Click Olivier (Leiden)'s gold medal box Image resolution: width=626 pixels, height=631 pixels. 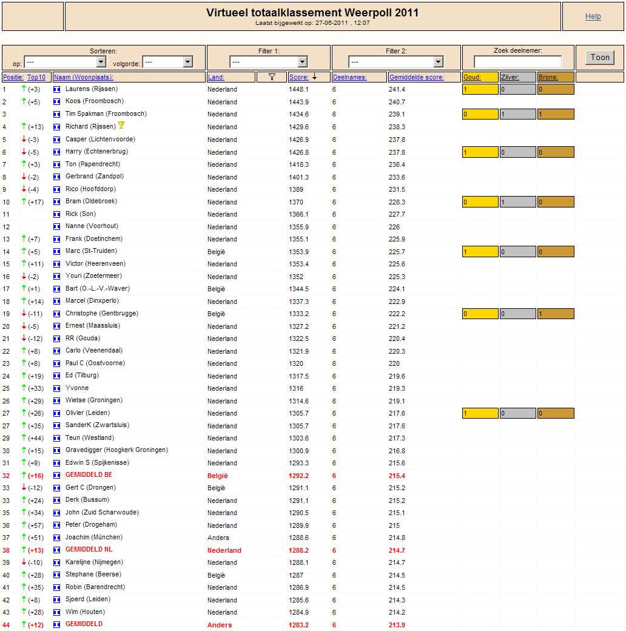(x=480, y=413)
